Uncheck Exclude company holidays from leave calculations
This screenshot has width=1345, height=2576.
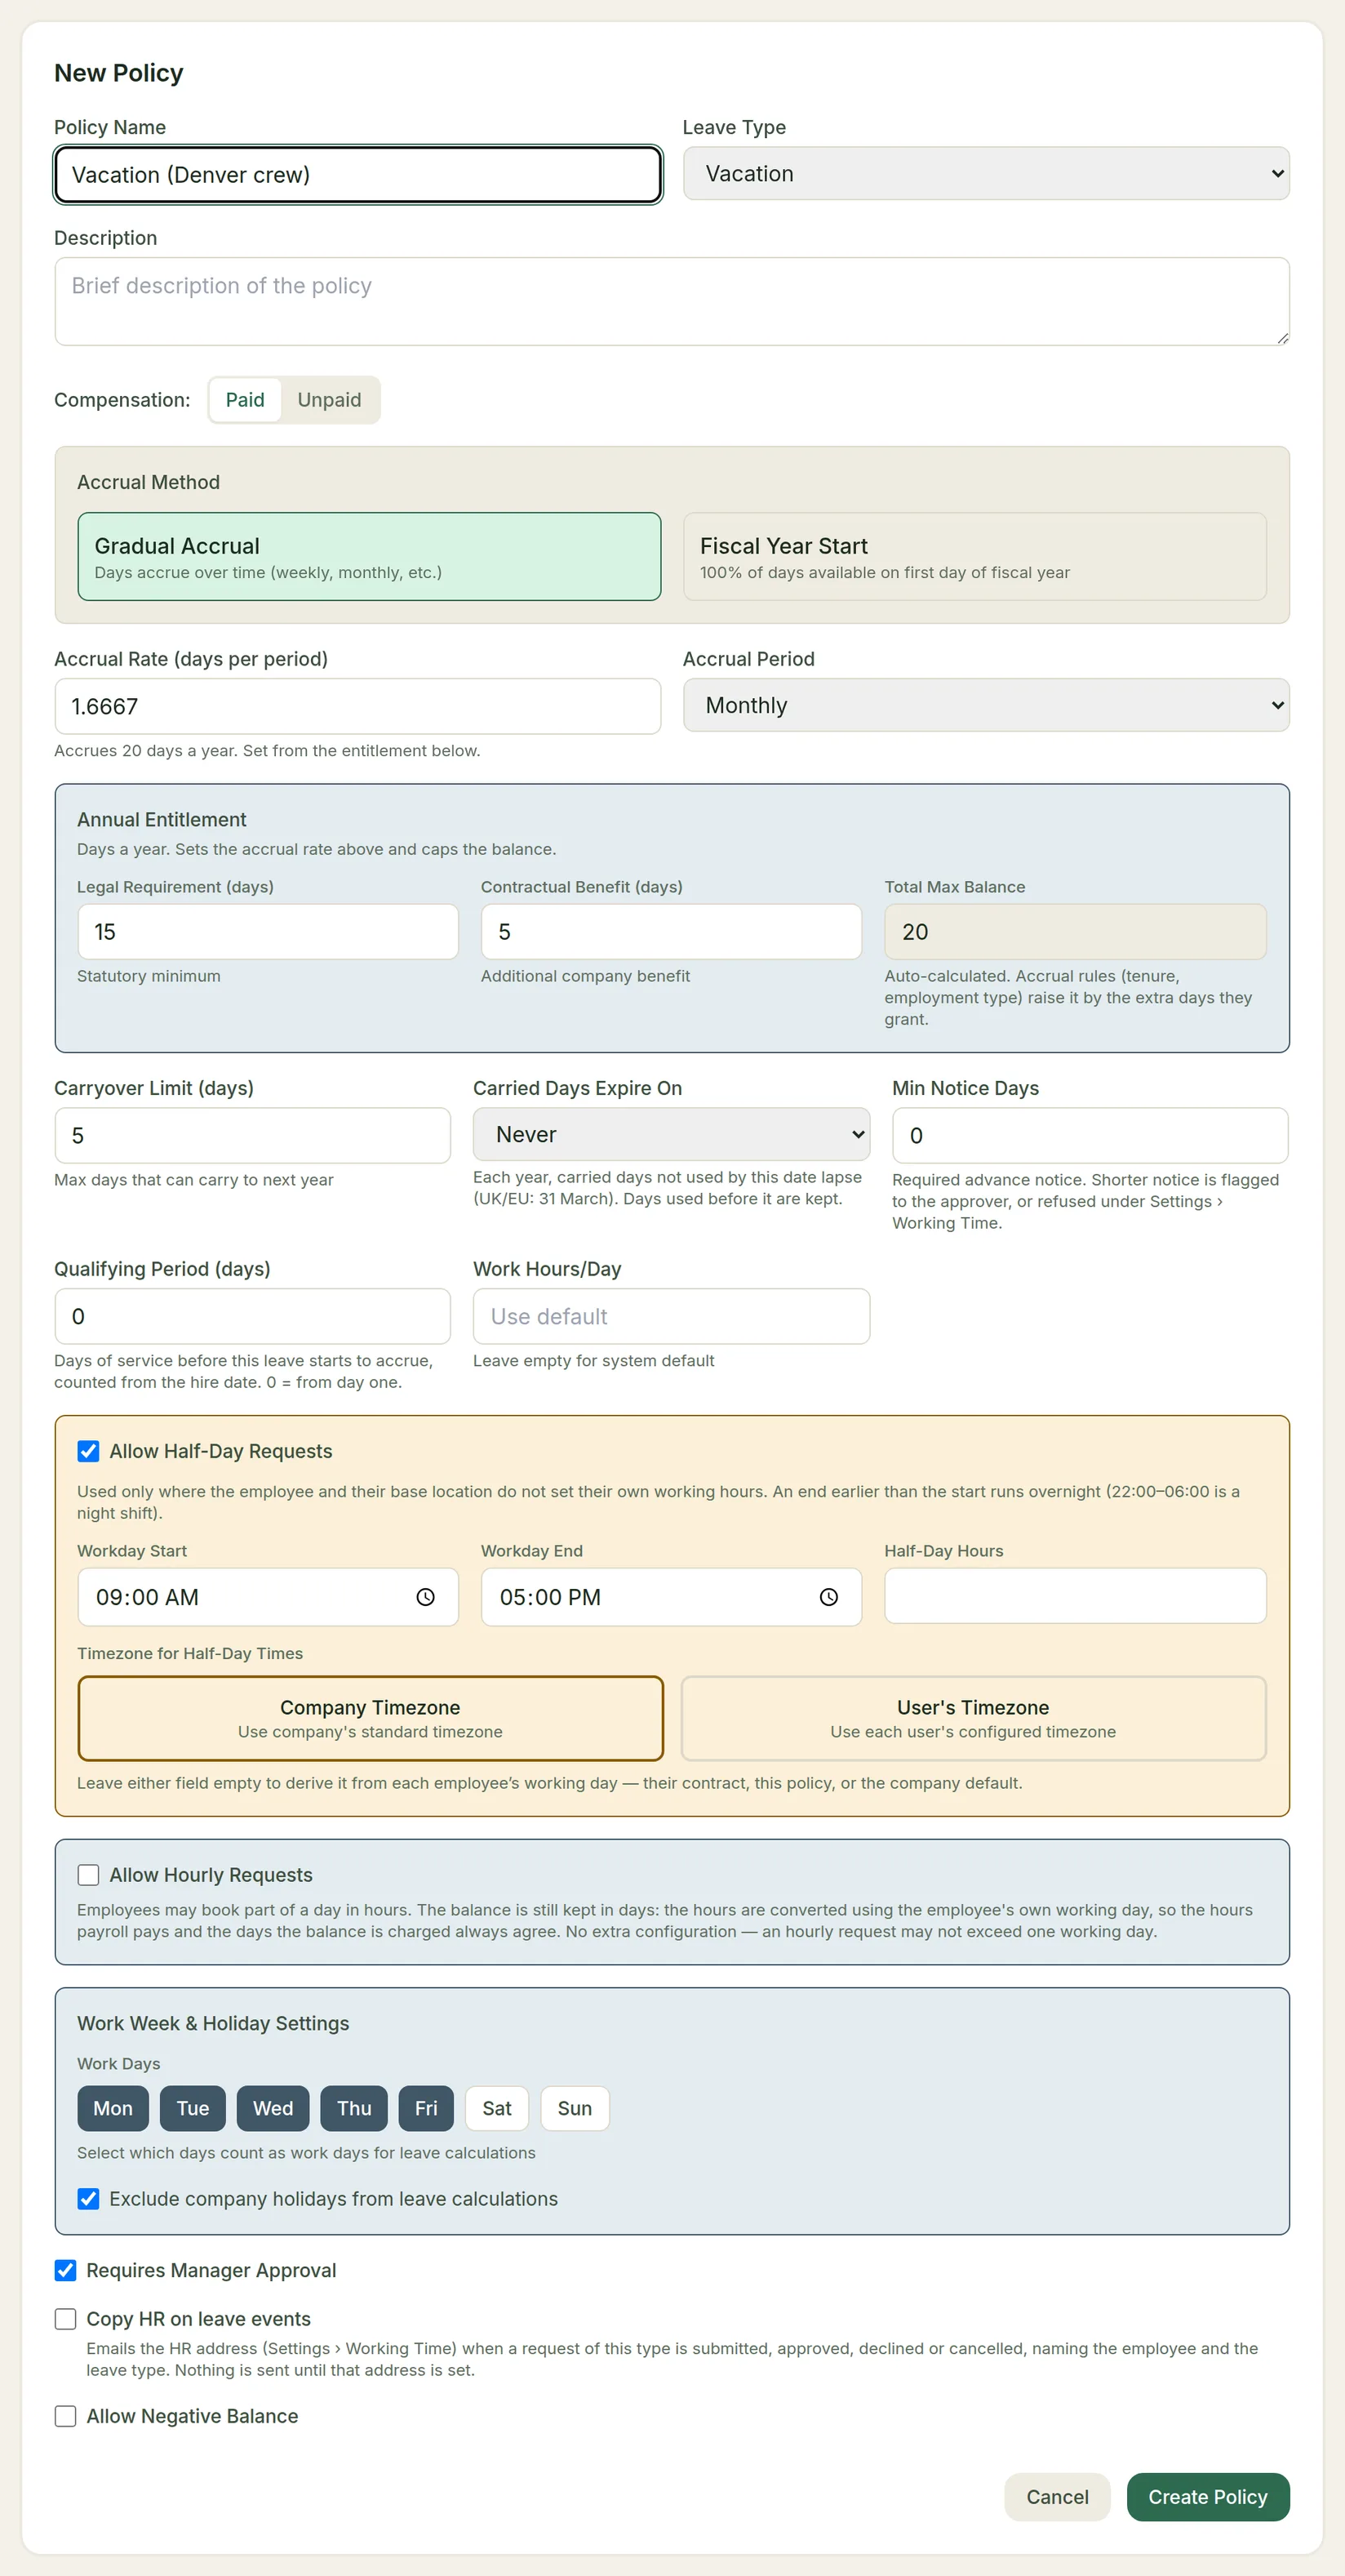(88, 2199)
